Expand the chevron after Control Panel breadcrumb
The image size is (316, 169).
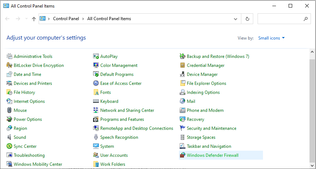(x=83, y=19)
